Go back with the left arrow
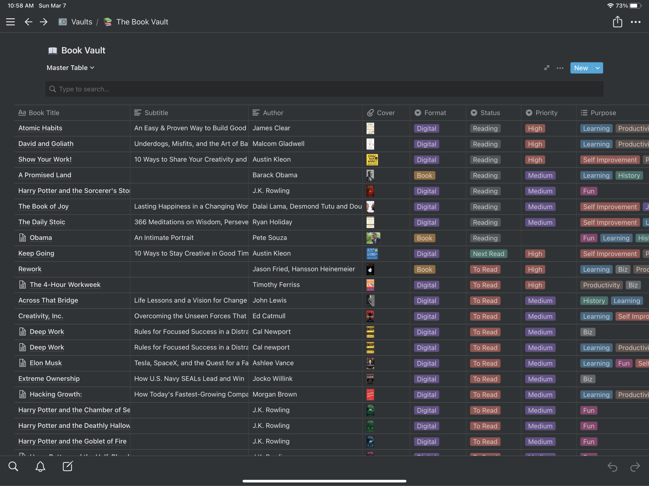The width and height of the screenshot is (649, 486). point(28,22)
